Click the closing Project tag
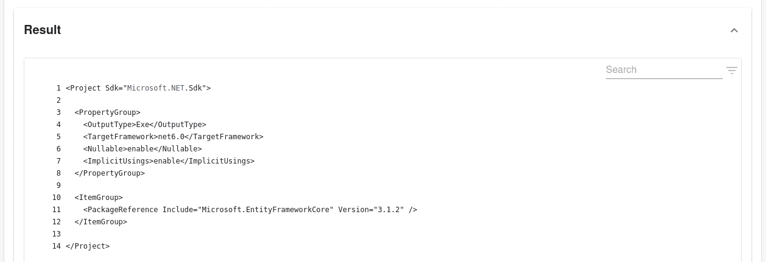 88,246
